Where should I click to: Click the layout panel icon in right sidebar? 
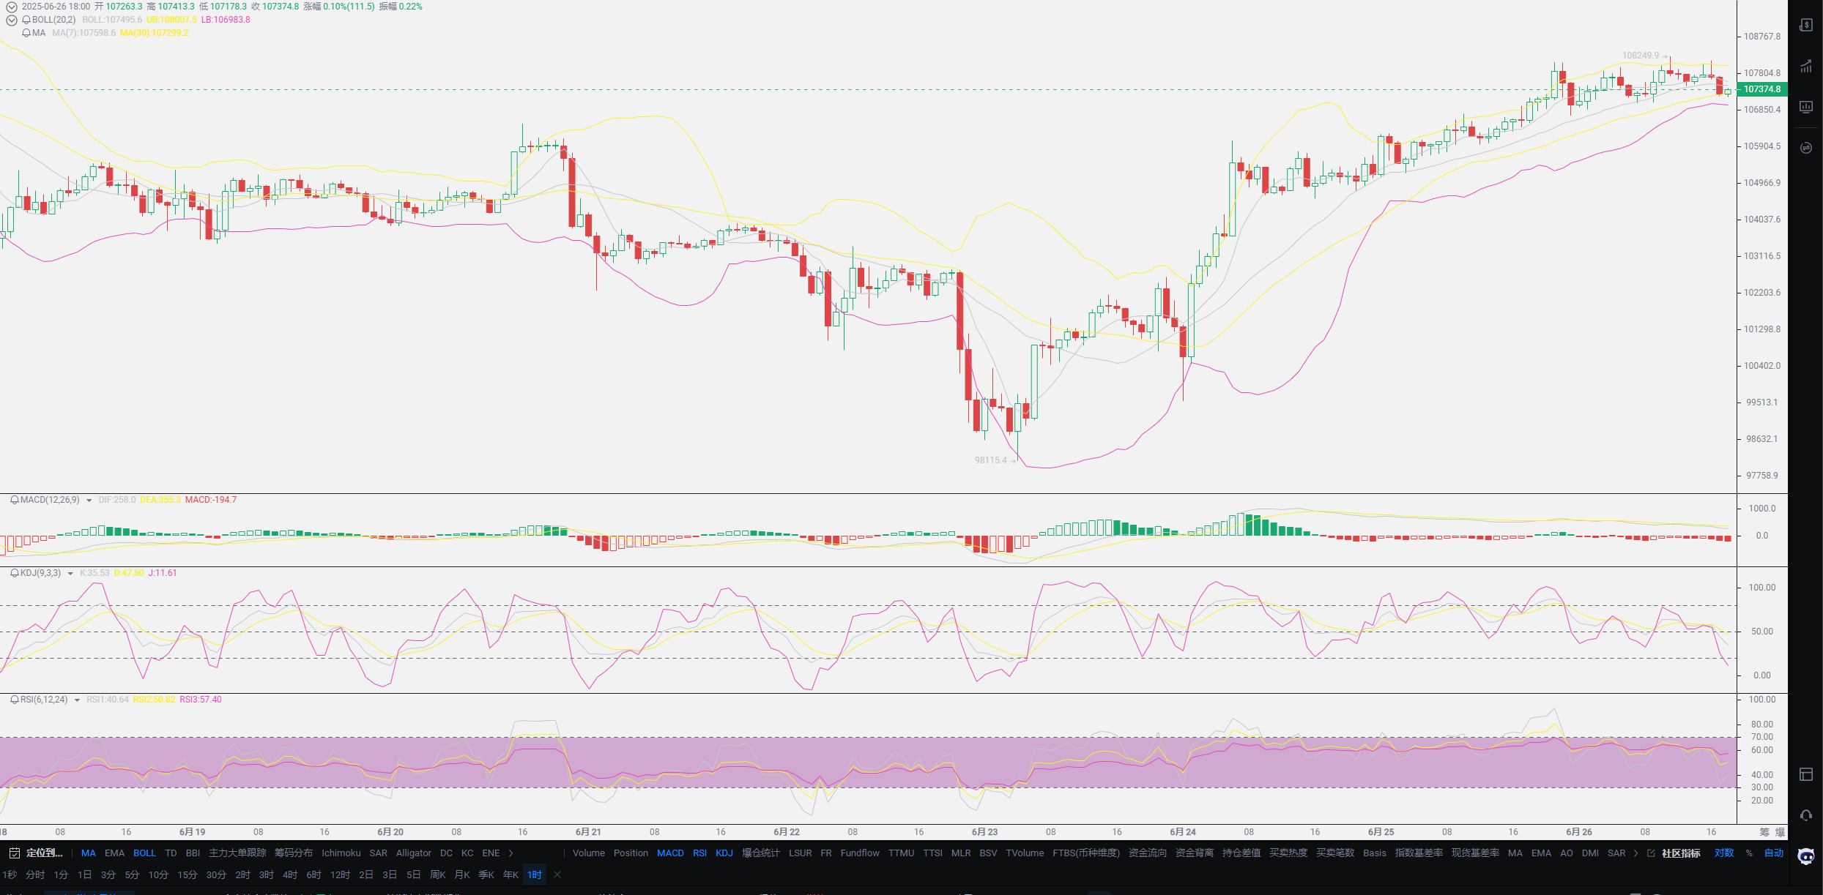click(1805, 774)
